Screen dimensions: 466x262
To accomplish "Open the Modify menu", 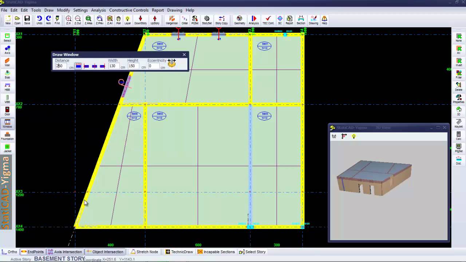I will tap(63, 10).
